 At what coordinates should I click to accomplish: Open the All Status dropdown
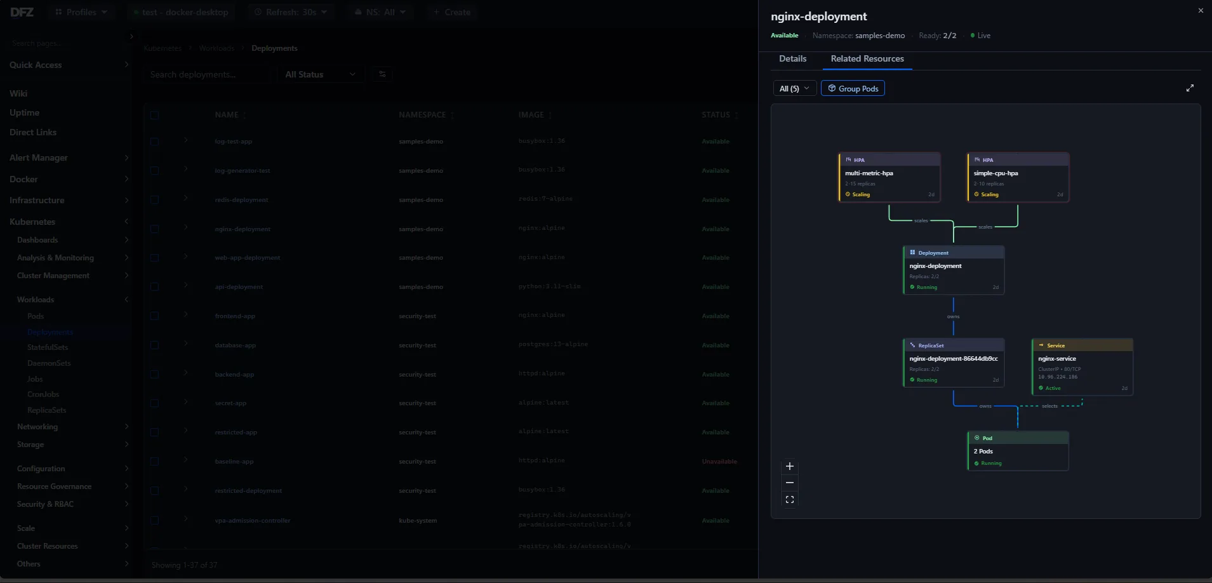click(x=320, y=74)
